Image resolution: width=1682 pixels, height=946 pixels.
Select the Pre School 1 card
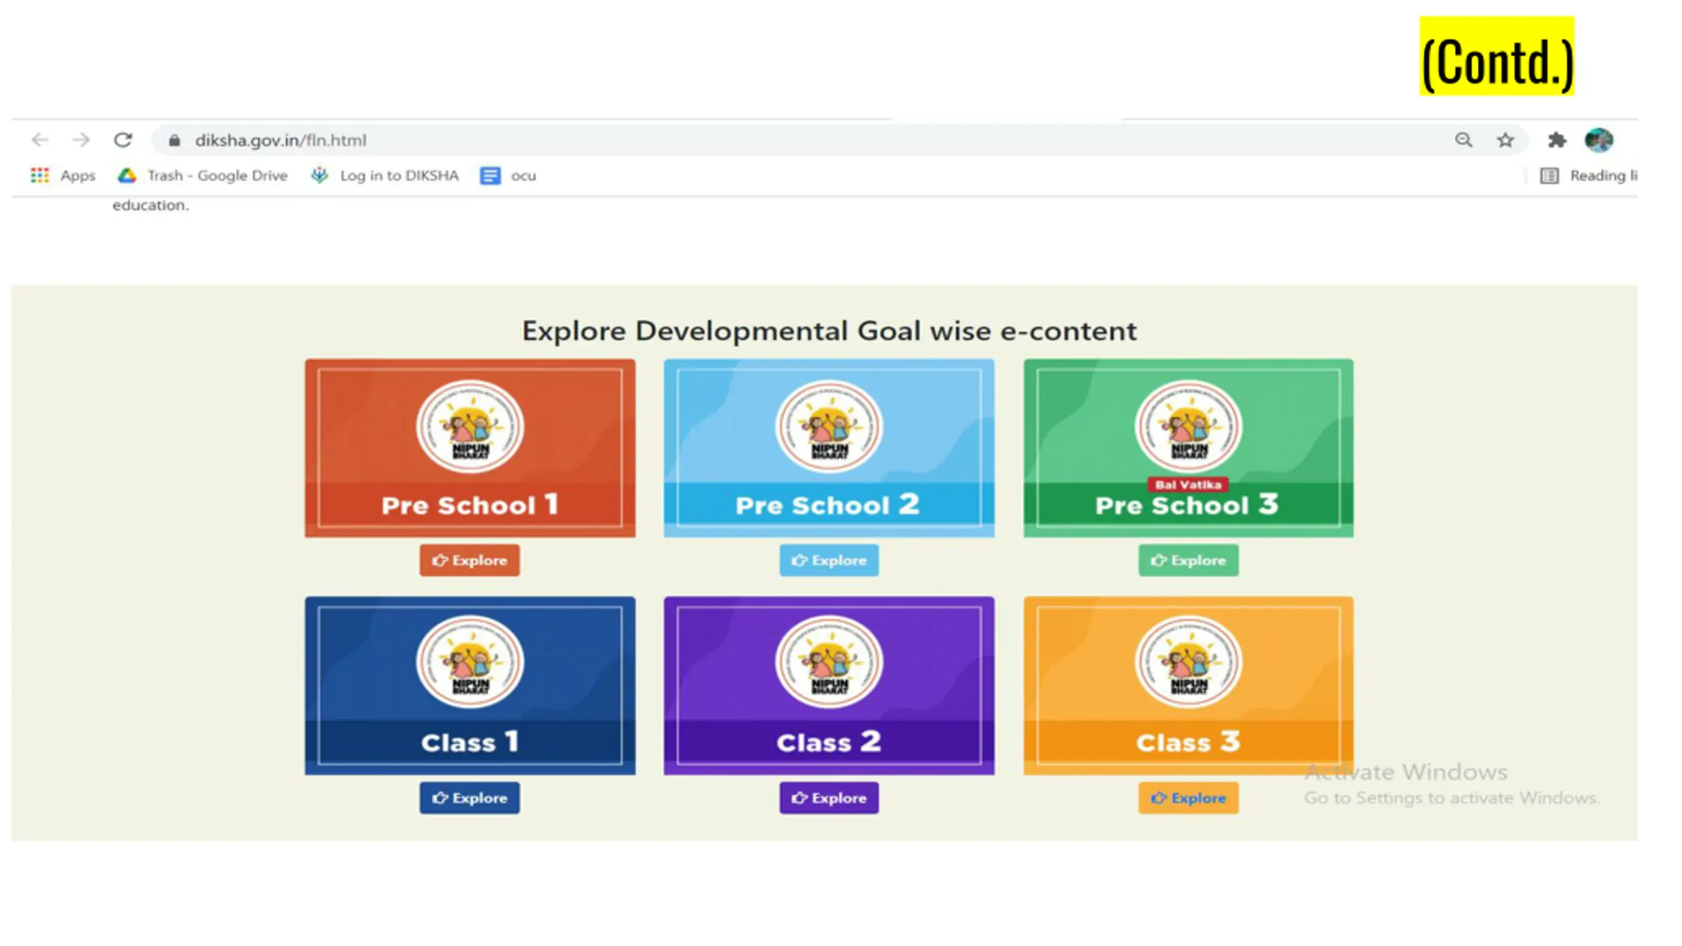pyautogui.click(x=470, y=448)
